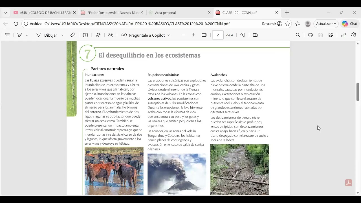Click 'de 4' page count text

(230, 35)
